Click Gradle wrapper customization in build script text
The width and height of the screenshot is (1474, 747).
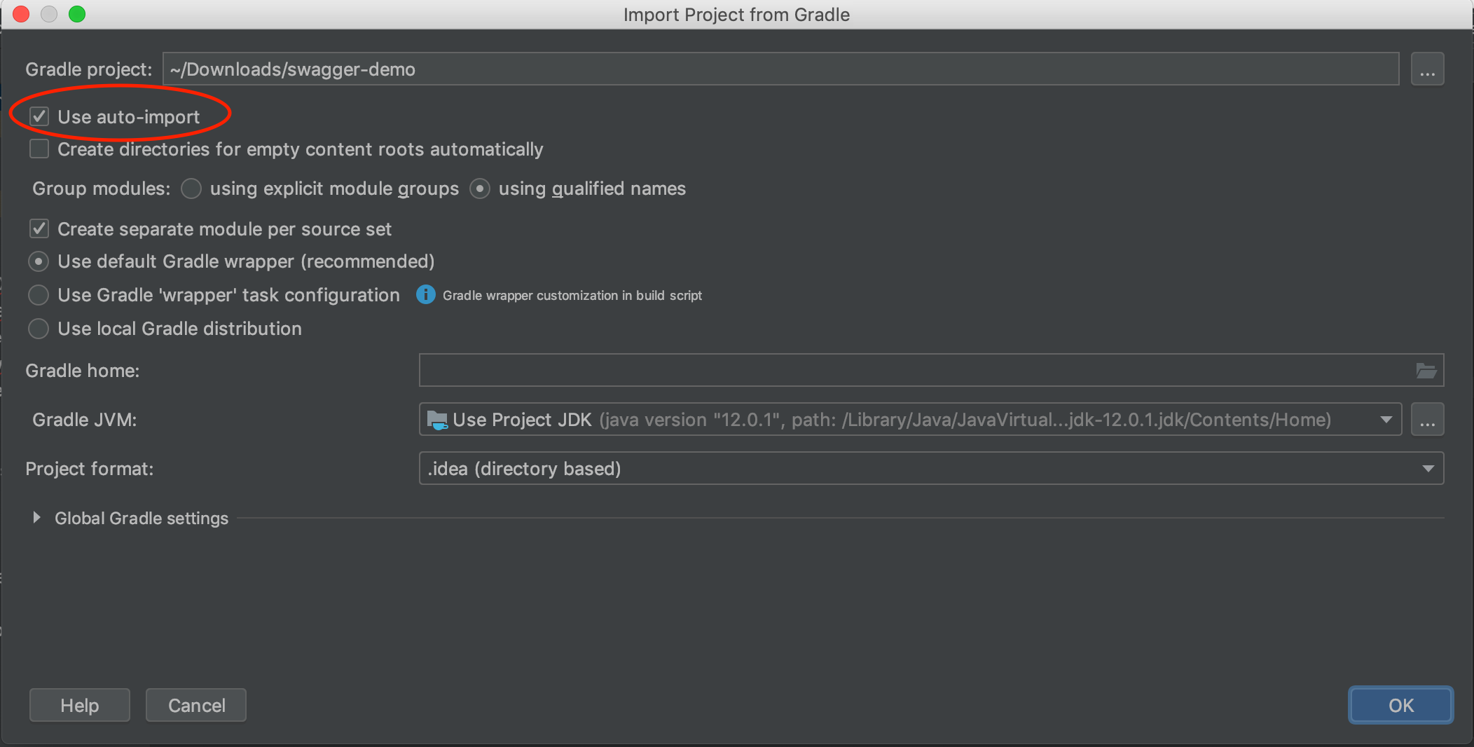pyautogui.click(x=572, y=296)
